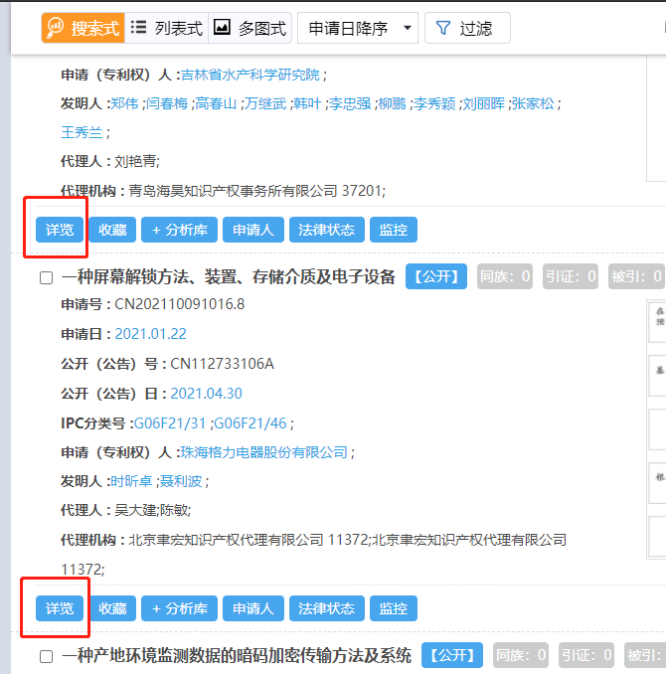Open the 申请日降序 sort dropdown

(x=358, y=28)
